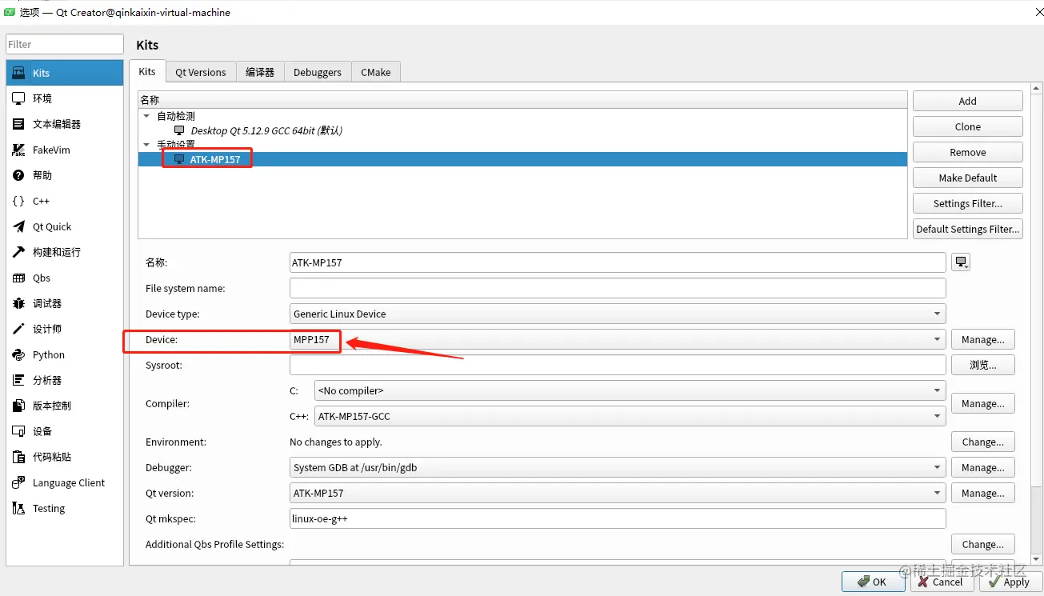Open the 文本编辑器 text editor icon

click(18, 124)
